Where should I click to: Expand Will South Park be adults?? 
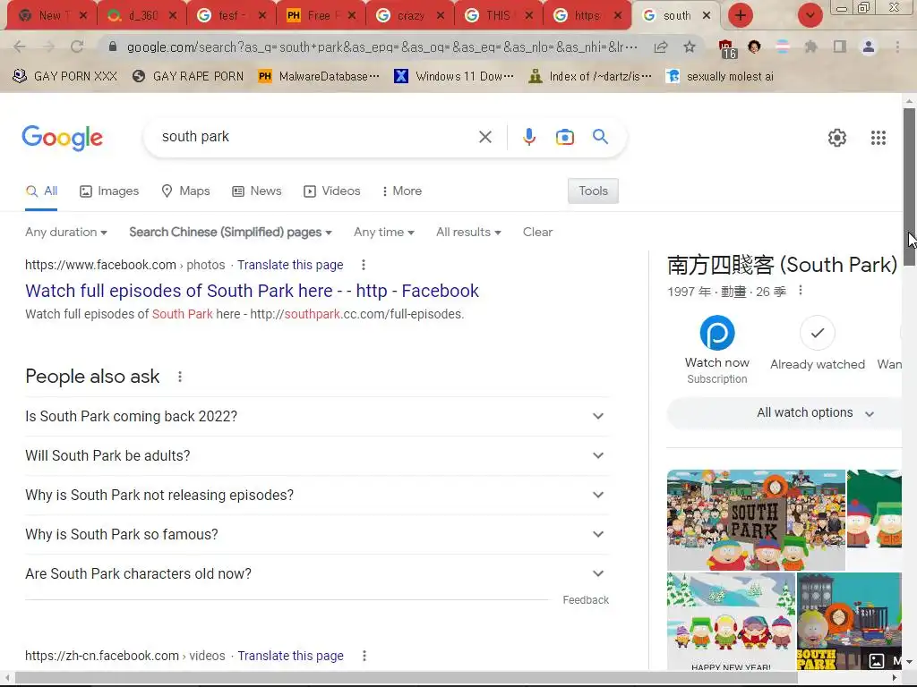pos(317,455)
